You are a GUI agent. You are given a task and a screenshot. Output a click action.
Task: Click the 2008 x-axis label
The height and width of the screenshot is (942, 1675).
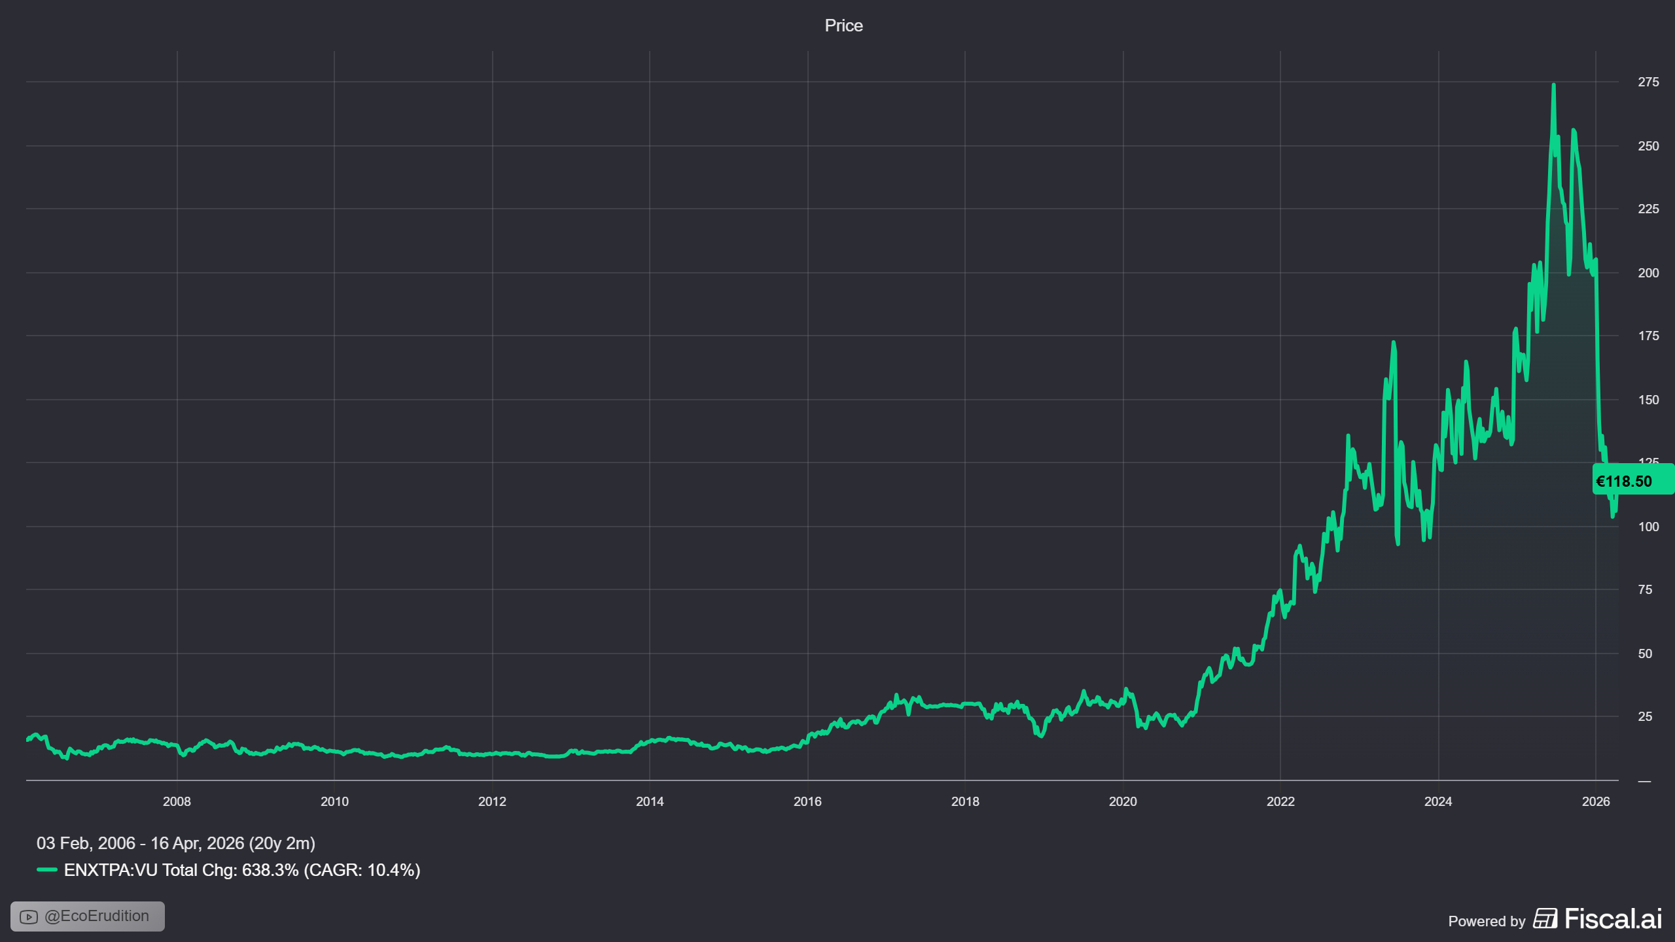177,801
